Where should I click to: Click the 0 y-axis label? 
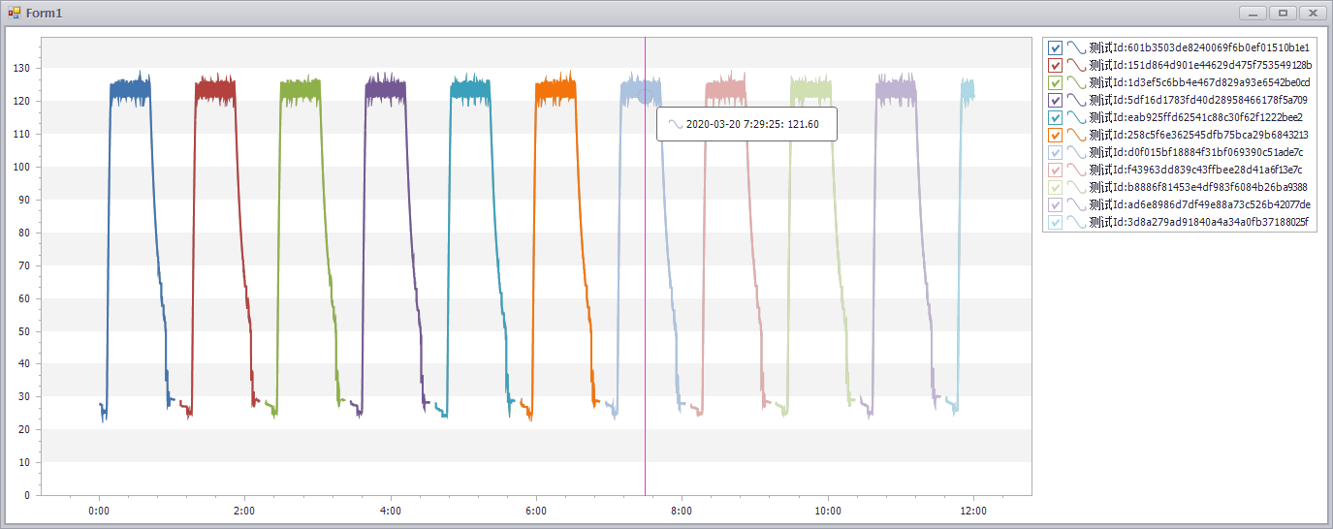click(x=26, y=495)
